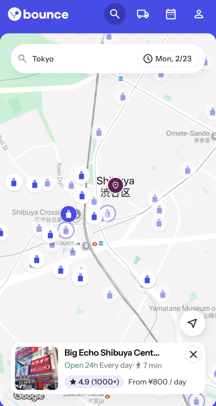This screenshot has height=406, width=216.
Task: Open bookings calendar icon in header
Action: click(x=171, y=14)
